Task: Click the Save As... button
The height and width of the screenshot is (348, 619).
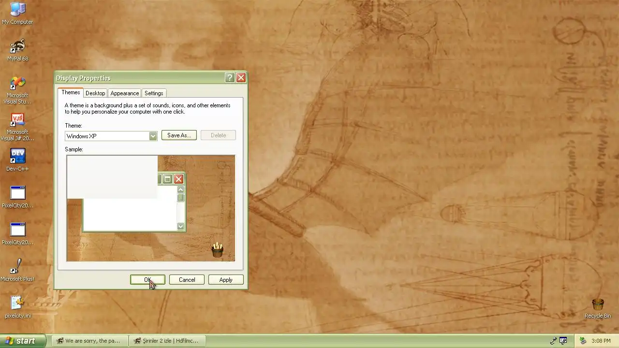Action: pyautogui.click(x=179, y=135)
